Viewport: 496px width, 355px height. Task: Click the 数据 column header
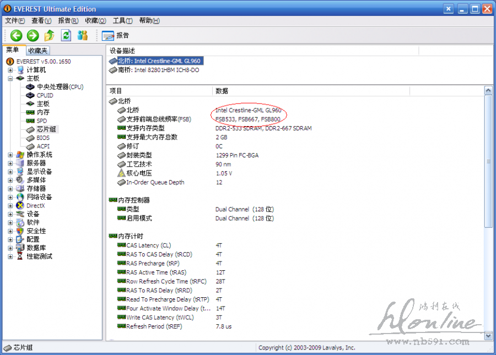311,91
